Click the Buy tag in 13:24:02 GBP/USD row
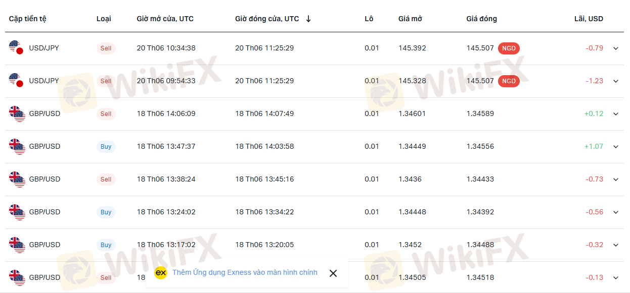Viewport: 630px width, 293px height. coord(106,212)
